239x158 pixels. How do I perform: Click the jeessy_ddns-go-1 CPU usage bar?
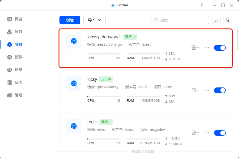tap(104, 54)
